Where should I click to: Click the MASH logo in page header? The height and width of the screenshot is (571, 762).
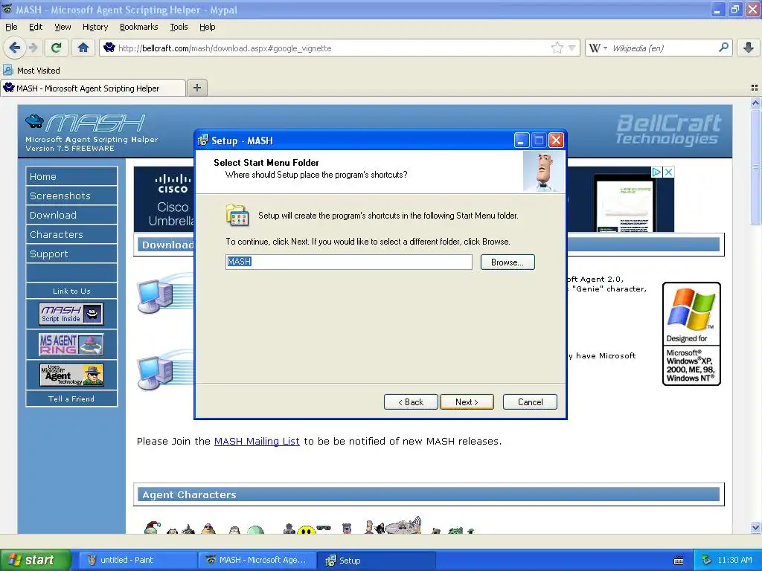tap(86, 123)
